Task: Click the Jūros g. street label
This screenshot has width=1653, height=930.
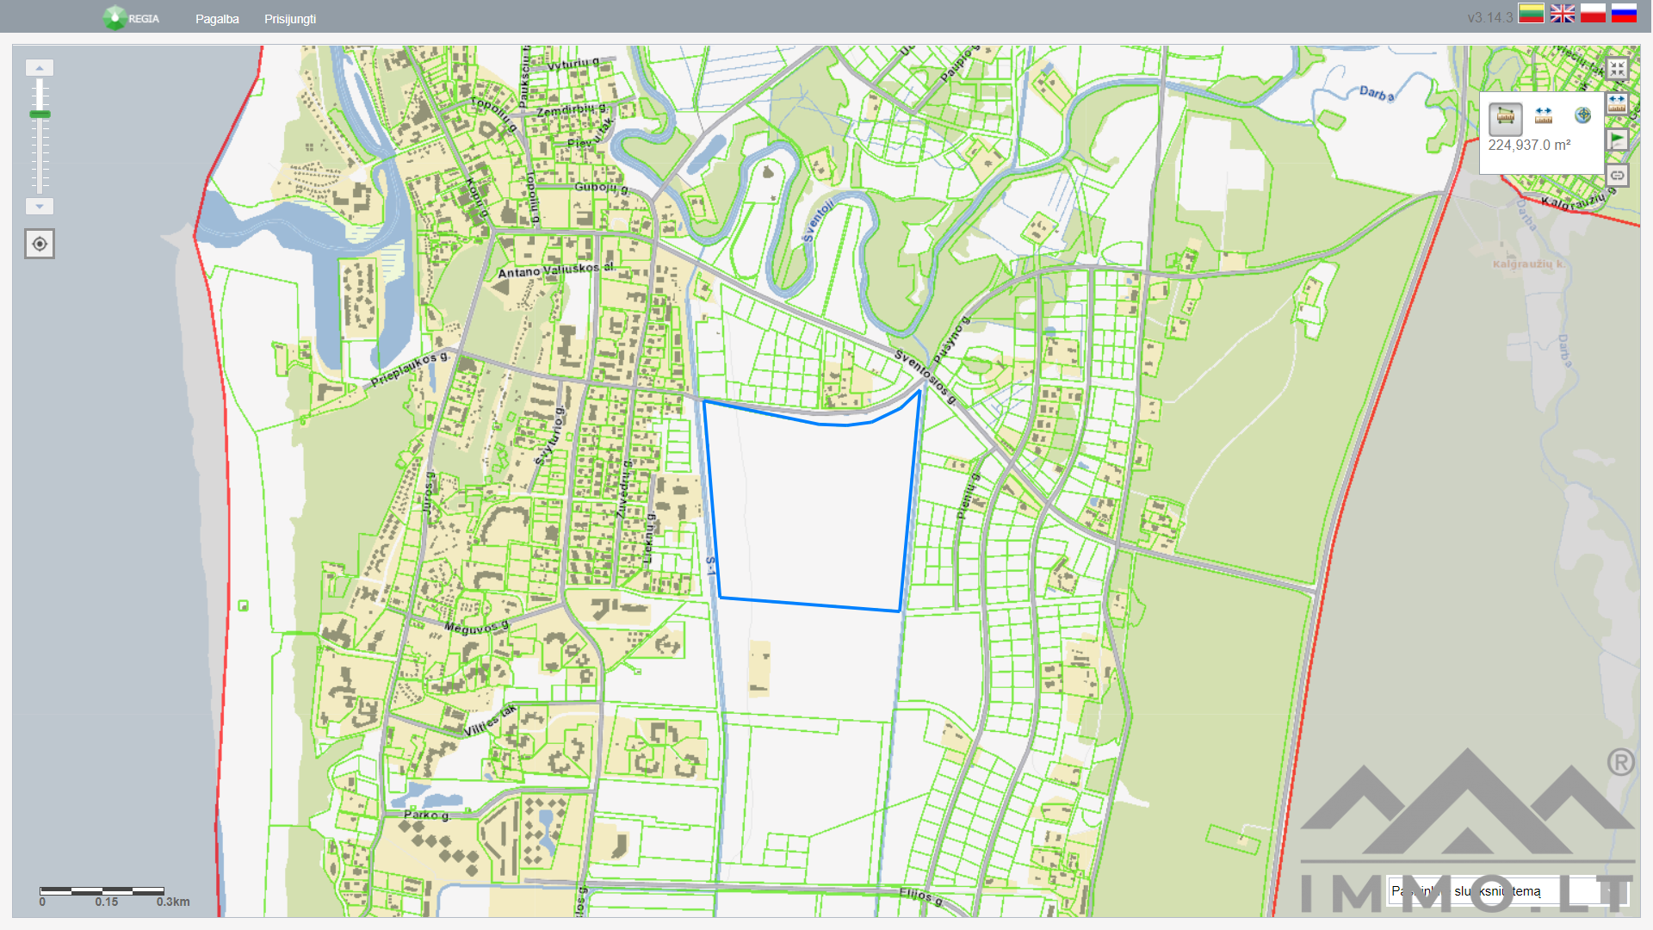Action: point(428,493)
